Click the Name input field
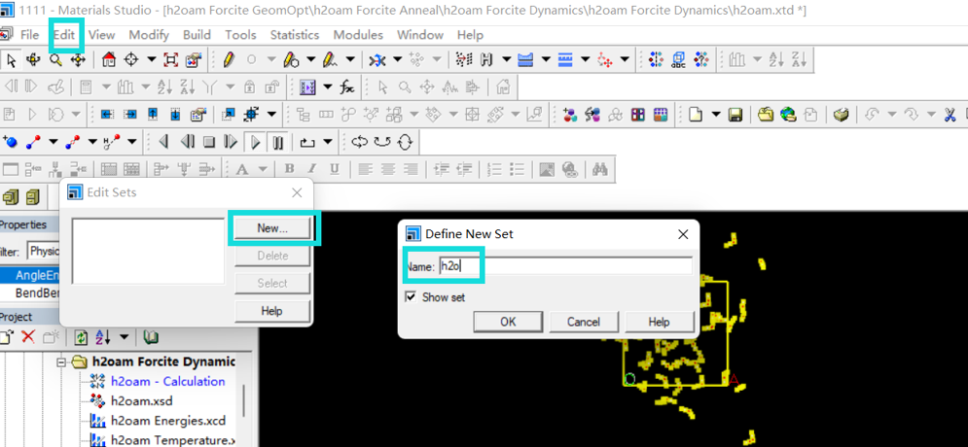968x447 pixels. [x=565, y=265]
